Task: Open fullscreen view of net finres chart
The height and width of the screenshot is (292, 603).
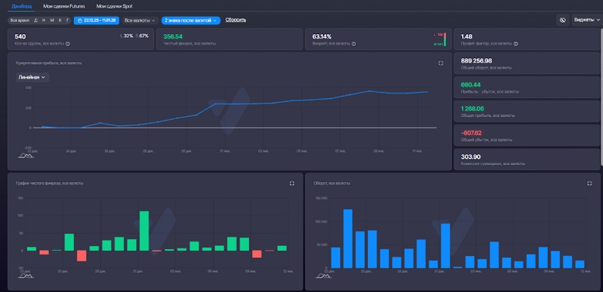Action: click(292, 184)
